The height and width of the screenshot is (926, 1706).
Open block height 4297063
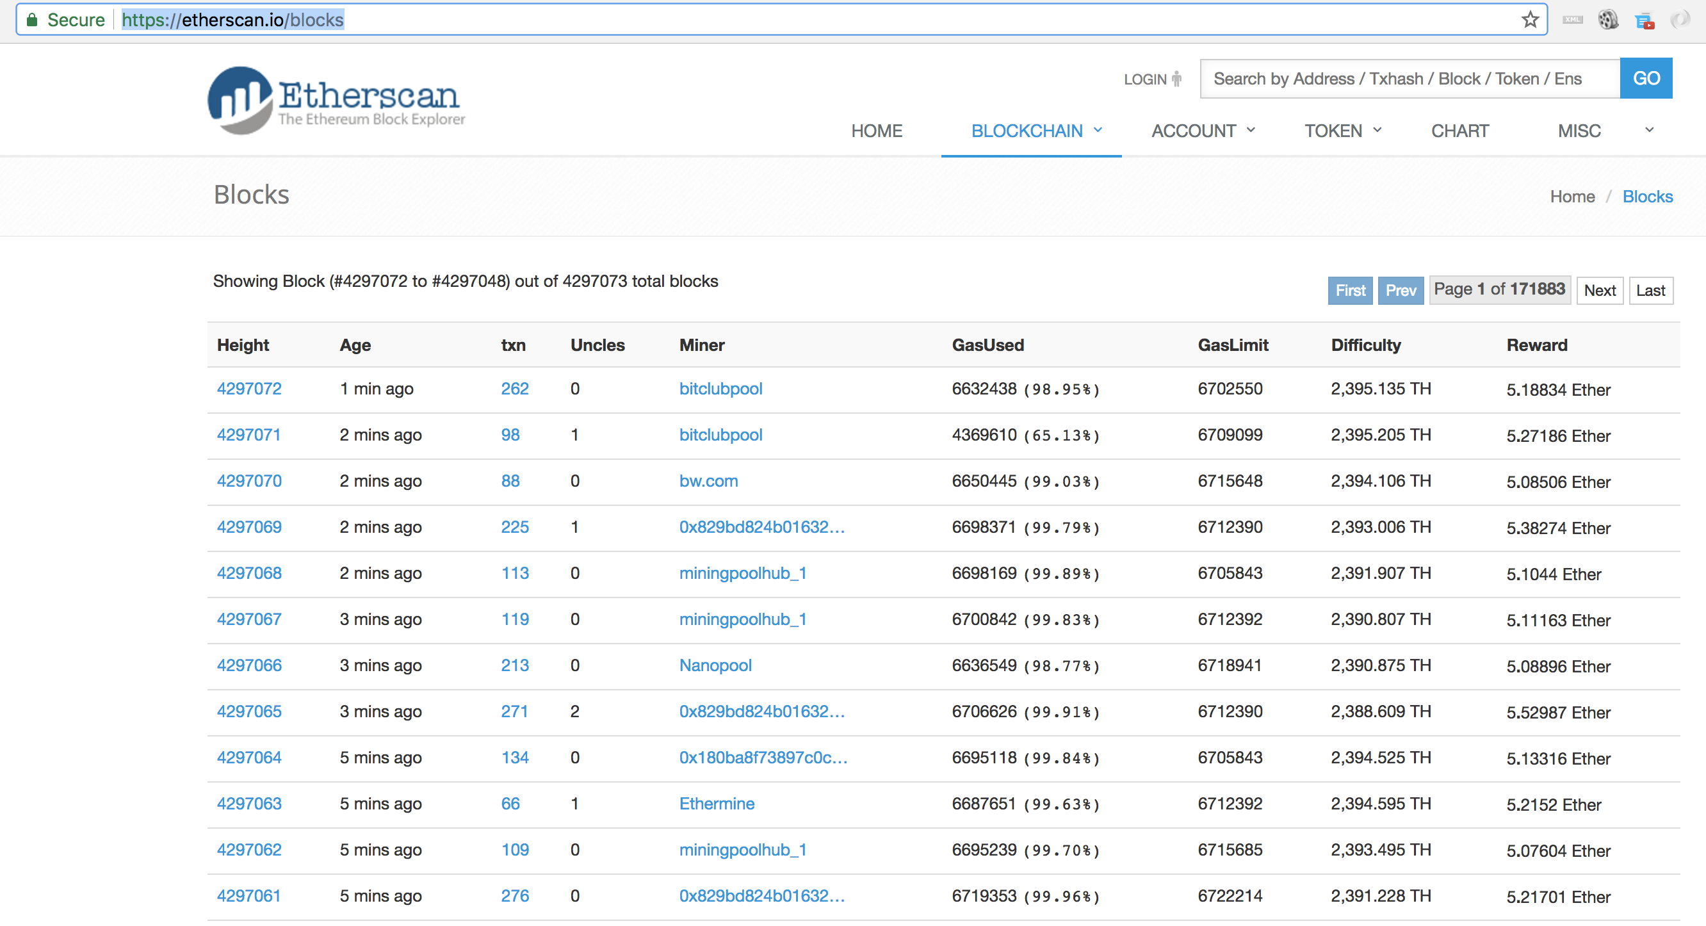pyautogui.click(x=249, y=804)
